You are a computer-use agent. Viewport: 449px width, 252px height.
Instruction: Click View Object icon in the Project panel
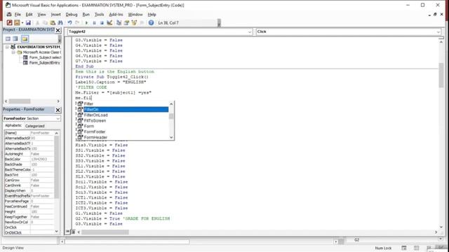(x=15, y=38)
